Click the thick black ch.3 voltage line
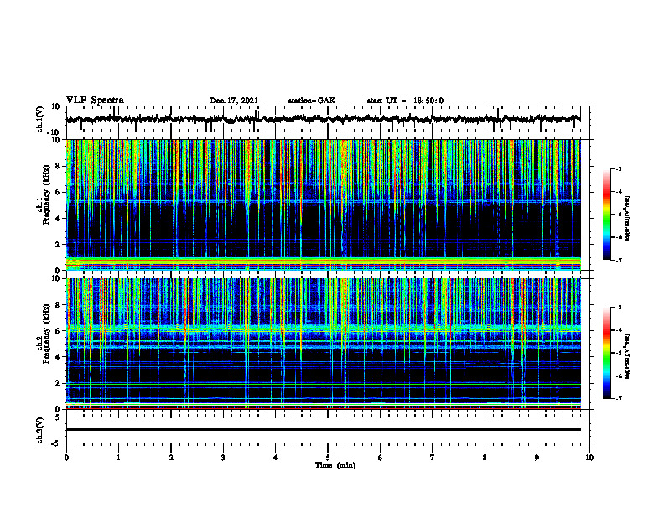664x513 pixels. click(x=324, y=429)
